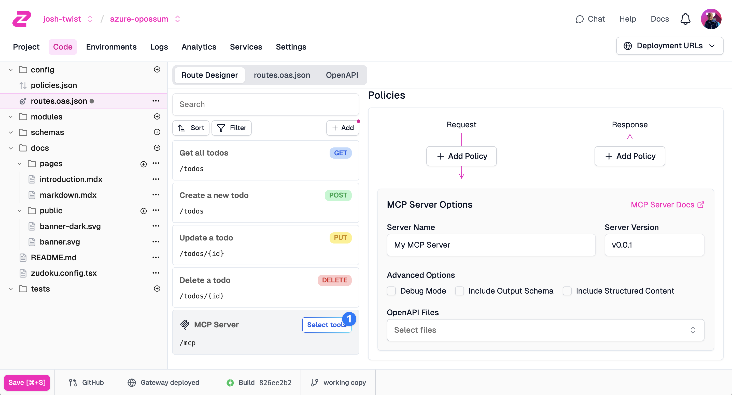
Task: Open the user profile avatar
Action: [711, 19]
